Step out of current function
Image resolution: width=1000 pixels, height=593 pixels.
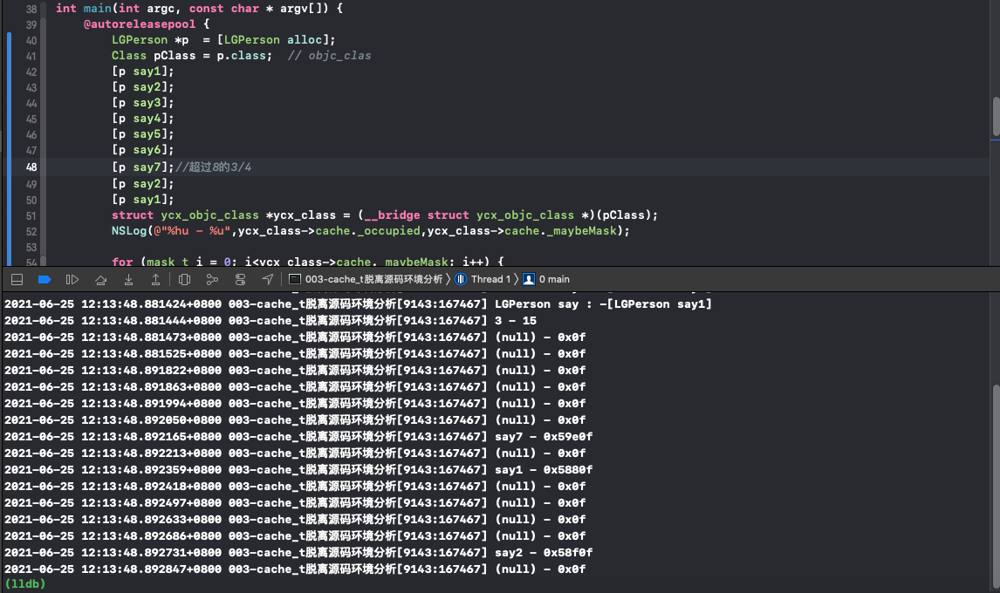pyautogui.click(x=155, y=279)
